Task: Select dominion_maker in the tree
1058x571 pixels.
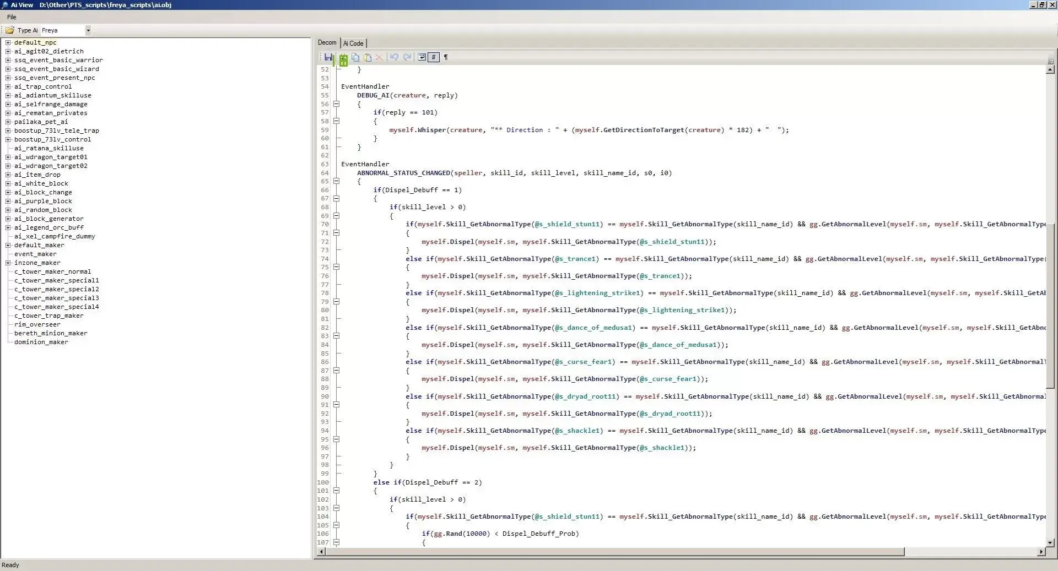Action: 41,342
